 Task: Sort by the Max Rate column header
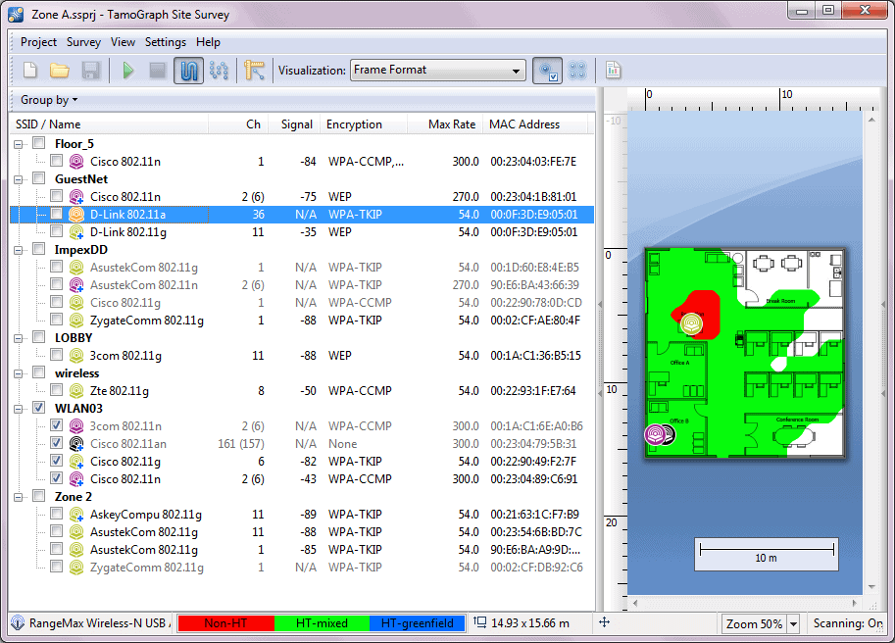(x=445, y=124)
